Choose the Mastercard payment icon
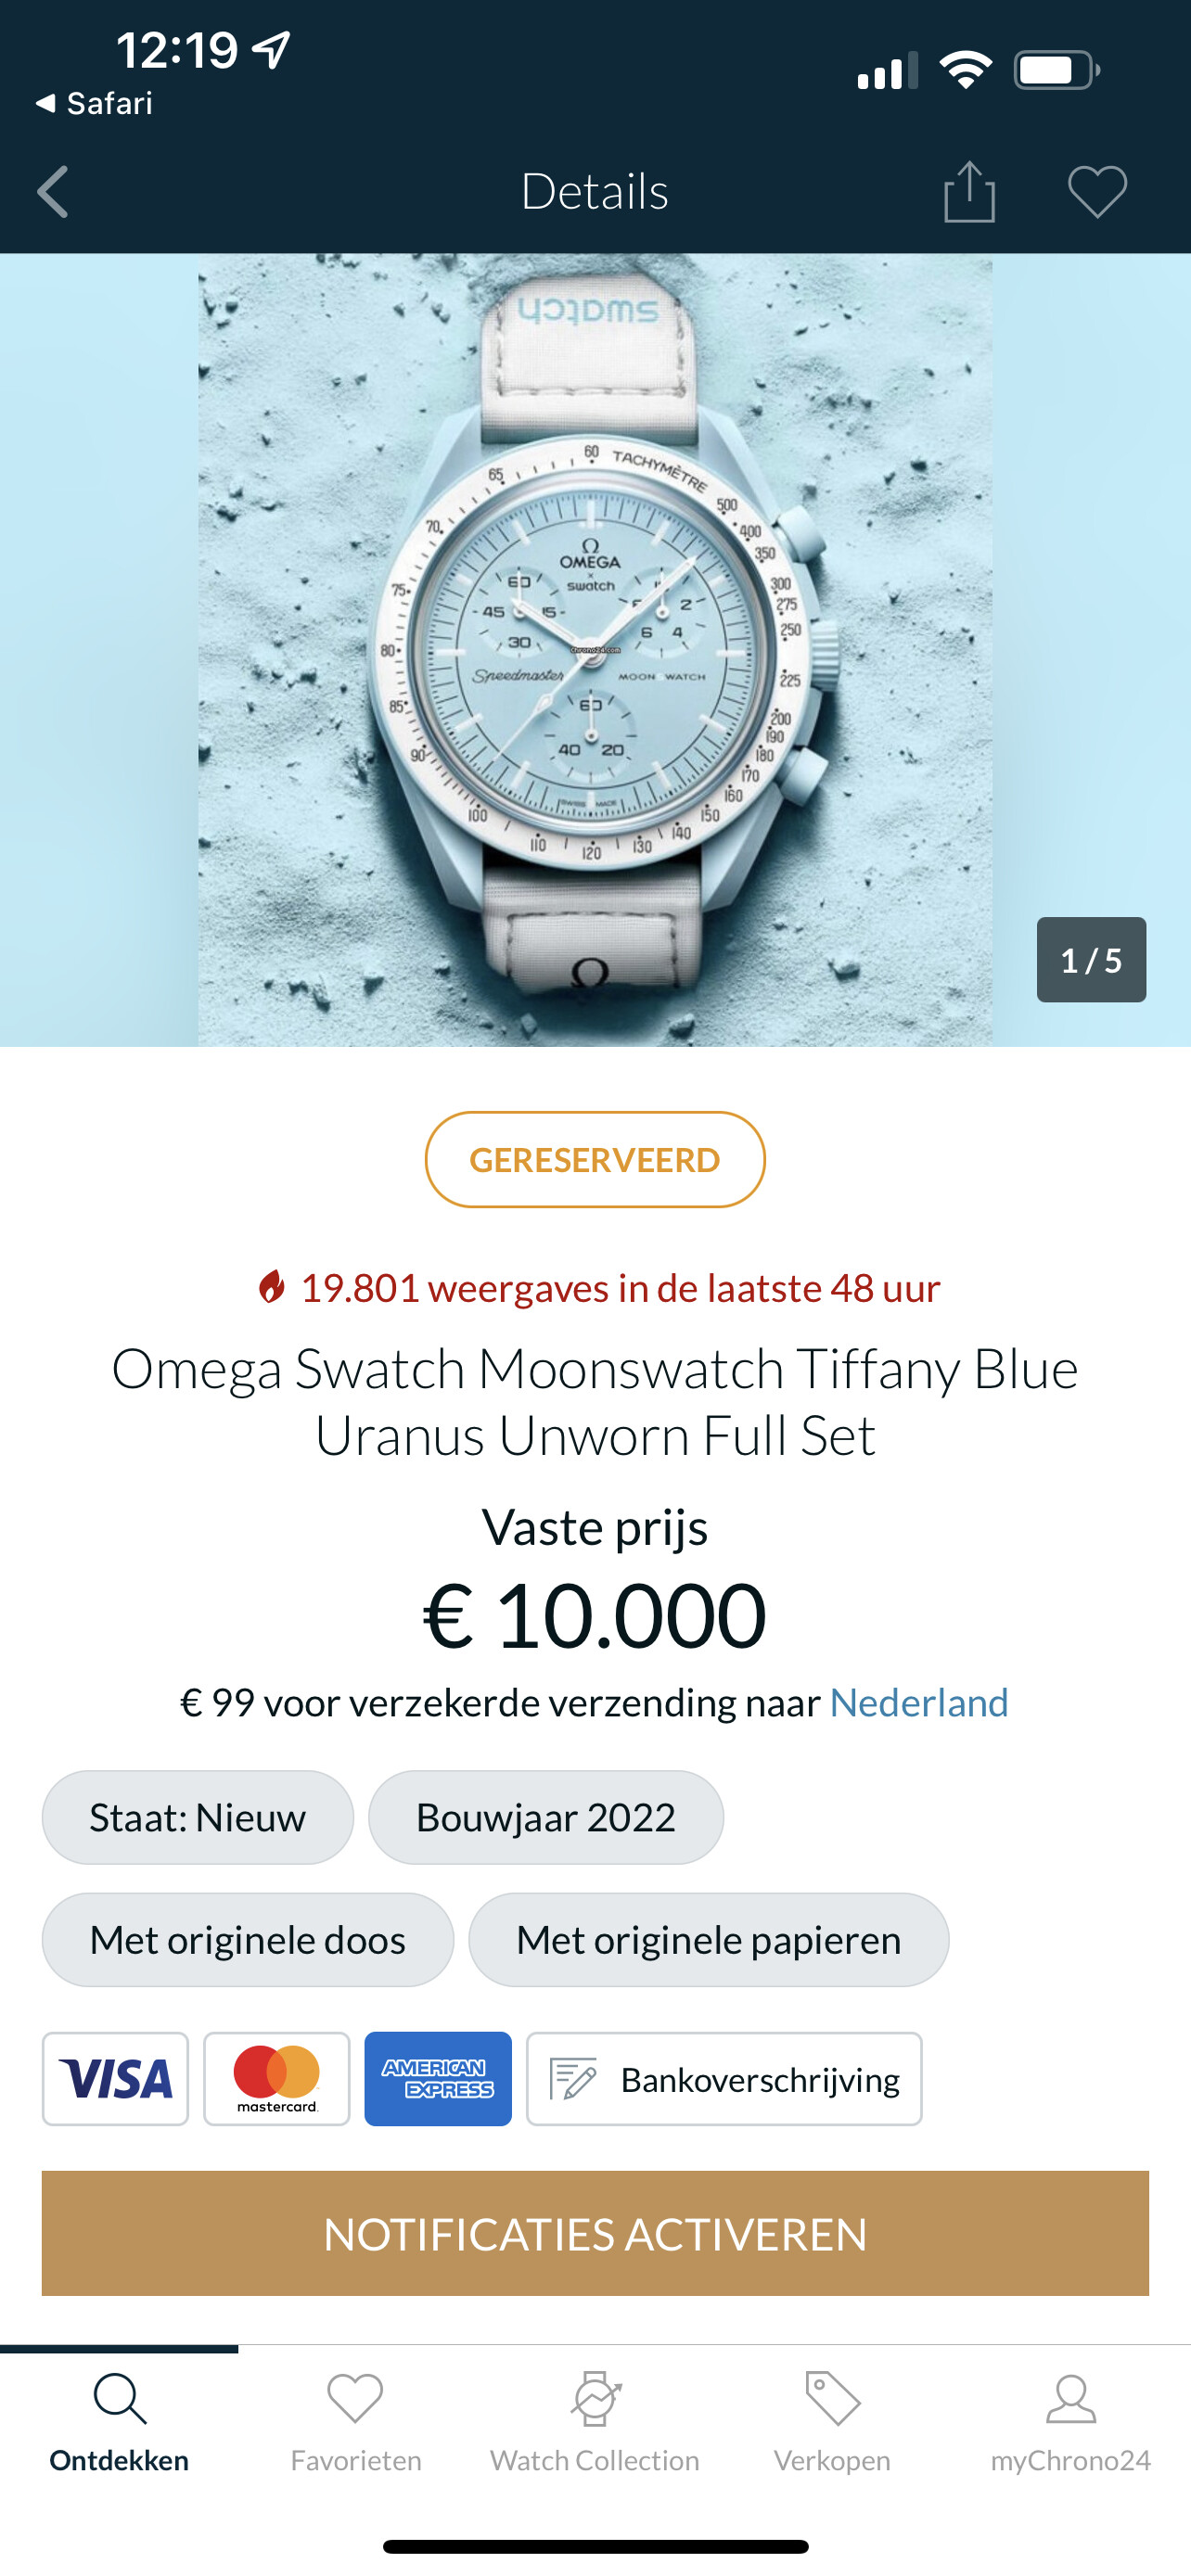The image size is (1191, 2576). (x=277, y=2079)
